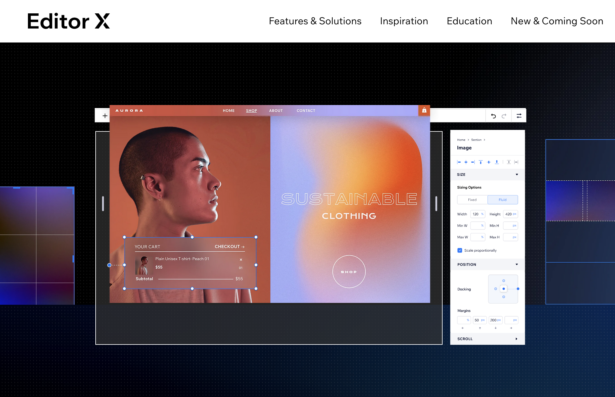Click the redo arrow icon
The width and height of the screenshot is (615, 397).
point(504,116)
